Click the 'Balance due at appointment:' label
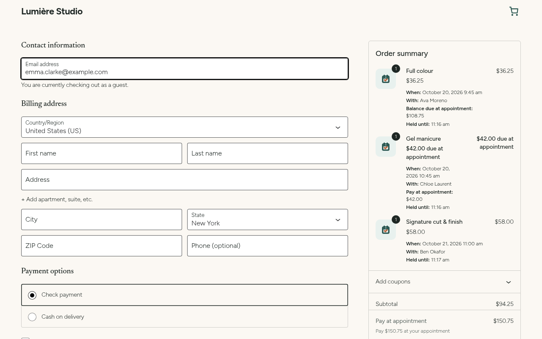Viewport: 542px width, 339px height. click(439, 109)
